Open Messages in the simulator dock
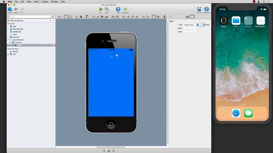The width and height of the screenshot is (273, 153). [x=248, y=113]
